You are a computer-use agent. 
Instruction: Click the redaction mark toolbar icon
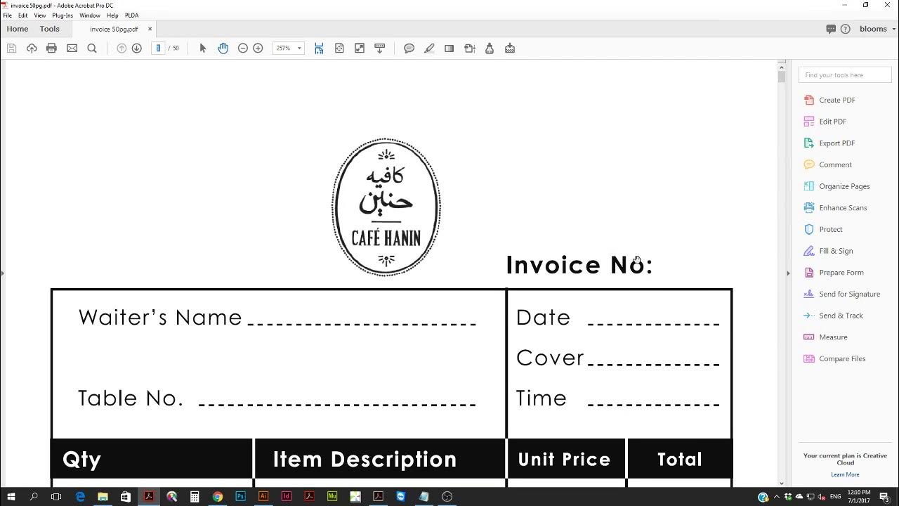(x=449, y=48)
